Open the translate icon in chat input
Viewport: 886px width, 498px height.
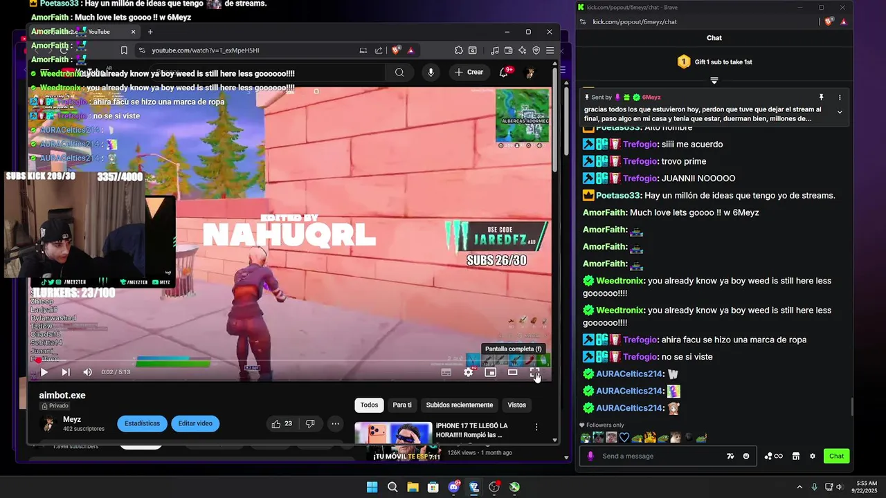point(730,456)
